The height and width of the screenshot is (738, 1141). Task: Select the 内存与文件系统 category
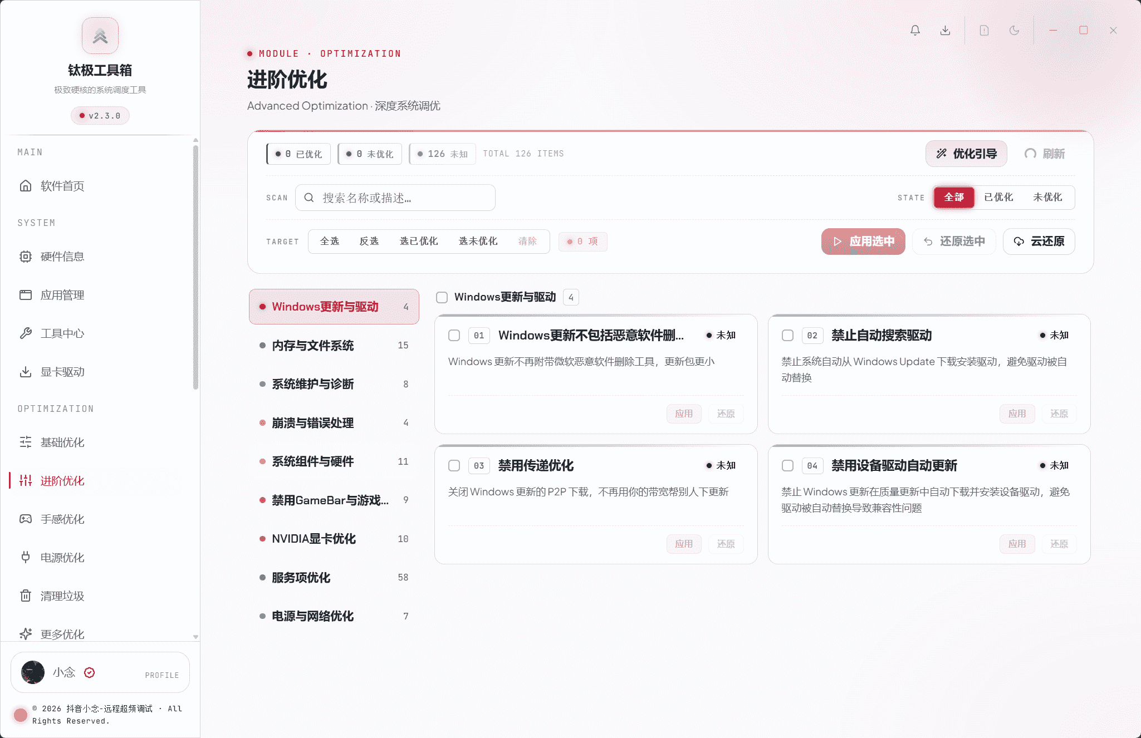click(x=334, y=346)
